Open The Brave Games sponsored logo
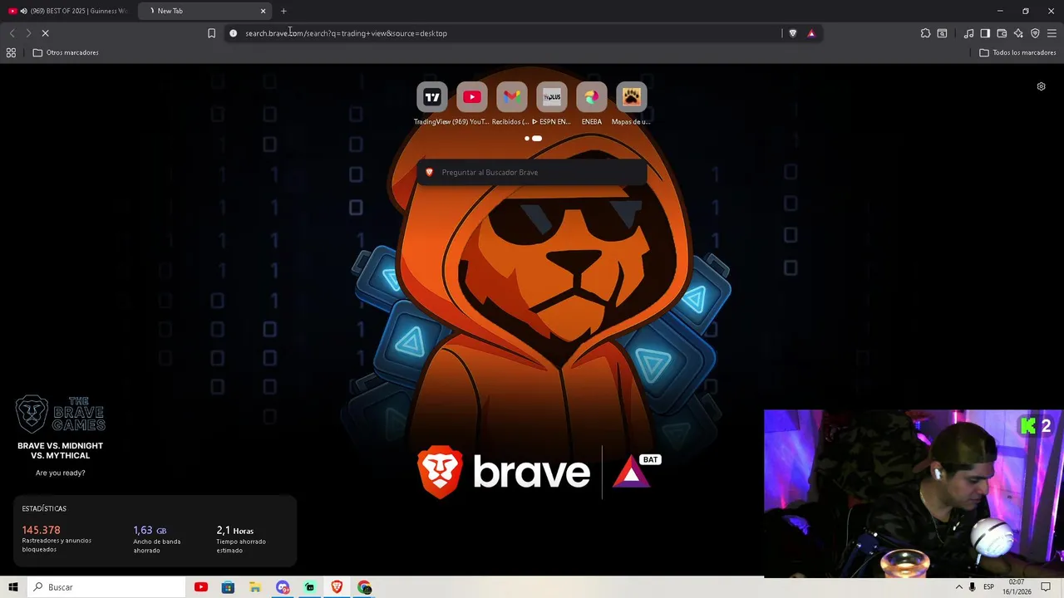The width and height of the screenshot is (1064, 598). click(x=60, y=414)
